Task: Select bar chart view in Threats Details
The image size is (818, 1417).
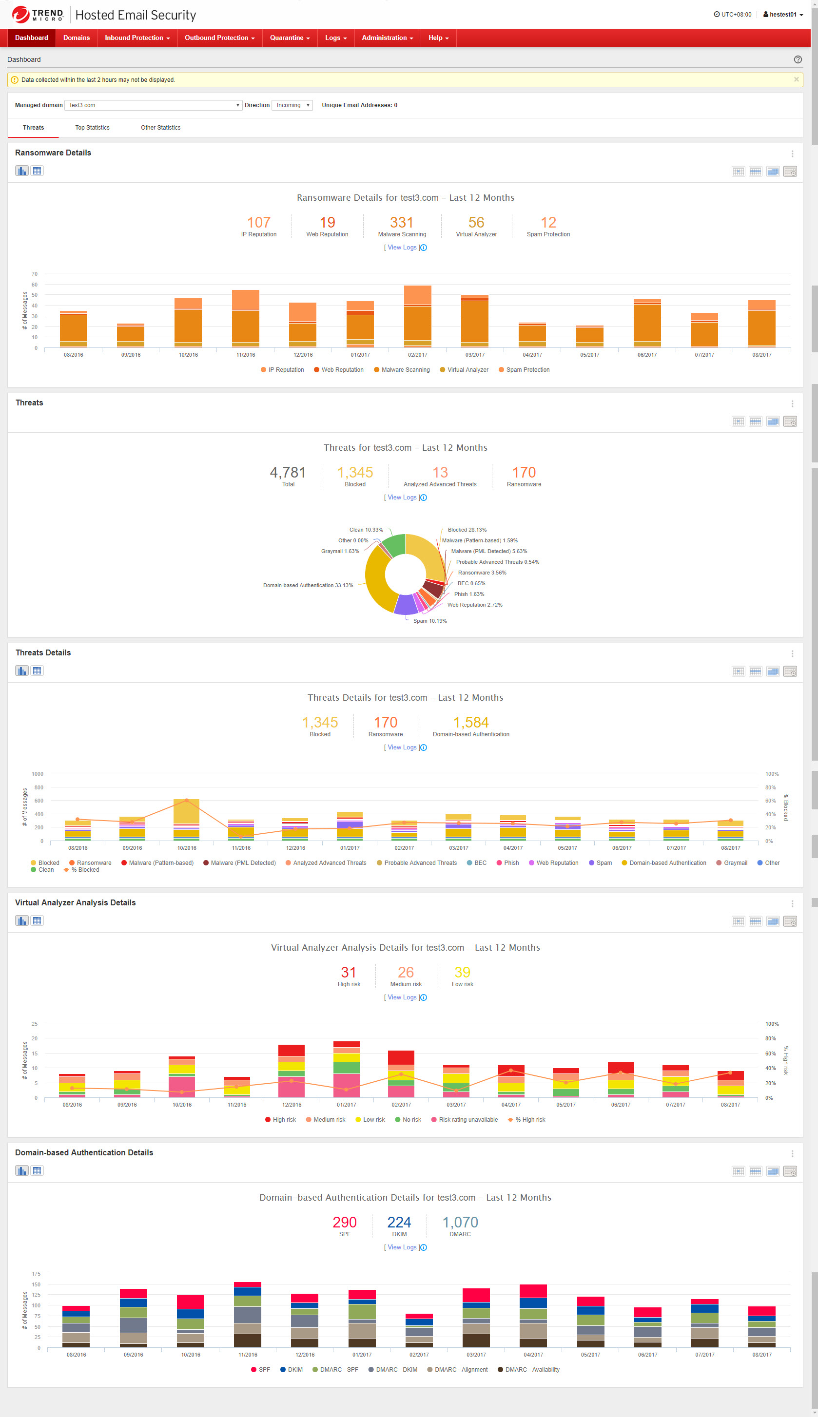Action: pyautogui.click(x=22, y=670)
